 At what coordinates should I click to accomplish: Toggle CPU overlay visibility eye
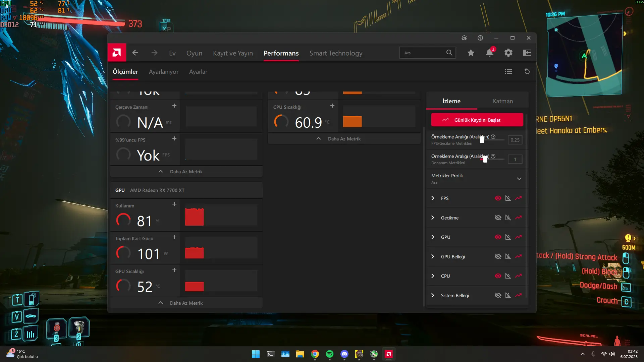pos(498,276)
